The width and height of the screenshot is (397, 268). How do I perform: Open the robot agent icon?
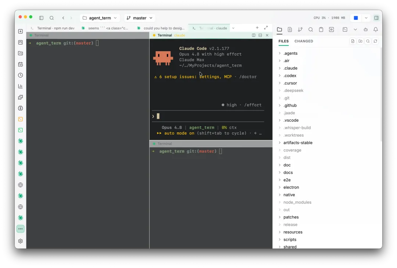(366, 30)
